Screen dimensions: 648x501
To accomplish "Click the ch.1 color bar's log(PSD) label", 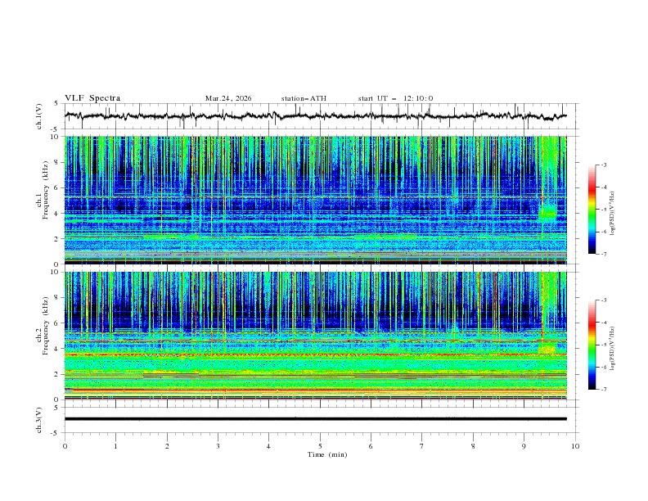I will 613,214.
